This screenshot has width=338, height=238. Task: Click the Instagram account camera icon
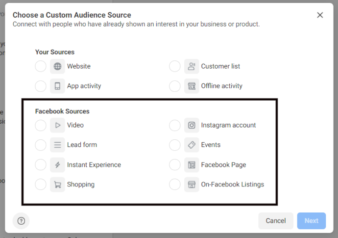[192, 125]
